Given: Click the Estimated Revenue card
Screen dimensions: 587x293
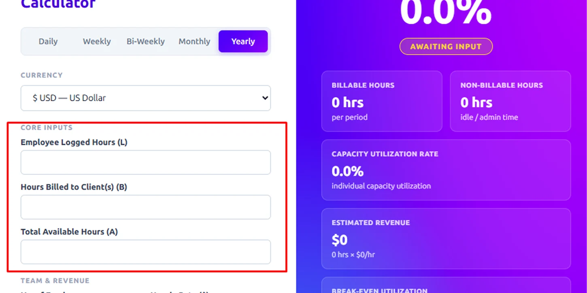Looking at the screenshot, I should pyautogui.click(x=446, y=239).
